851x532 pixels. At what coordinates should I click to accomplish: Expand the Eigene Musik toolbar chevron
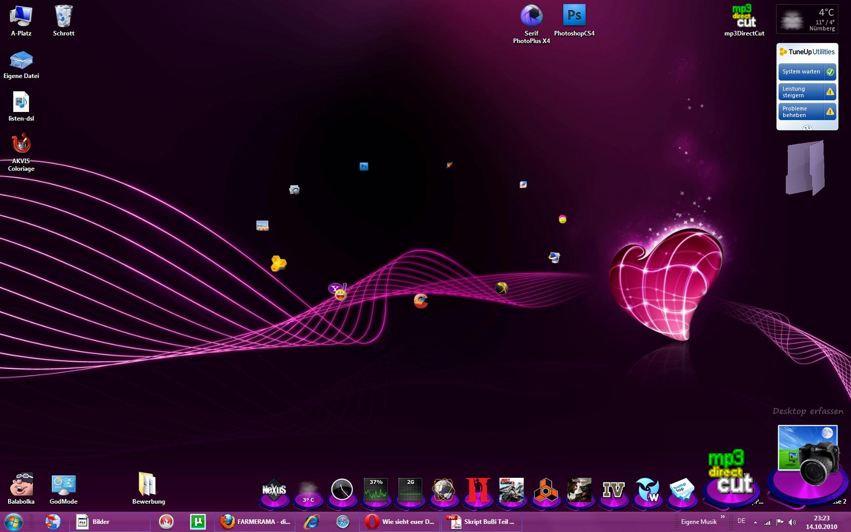tap(723, 517)
